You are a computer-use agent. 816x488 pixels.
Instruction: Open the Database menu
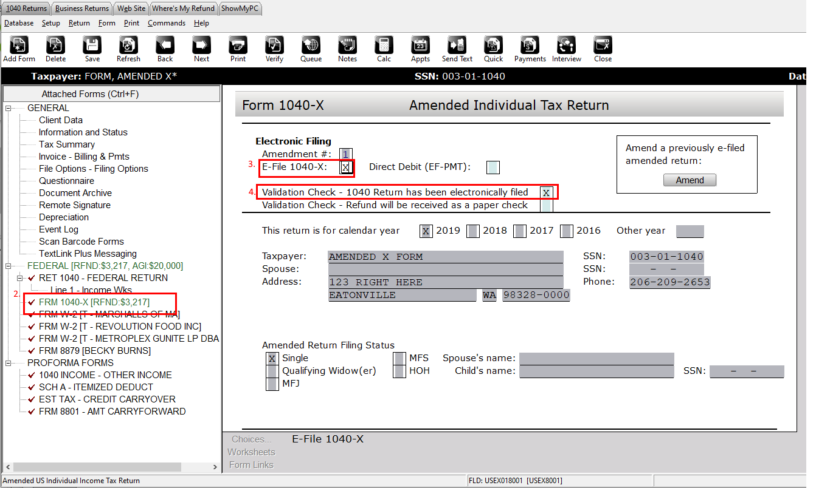point(19,23)
